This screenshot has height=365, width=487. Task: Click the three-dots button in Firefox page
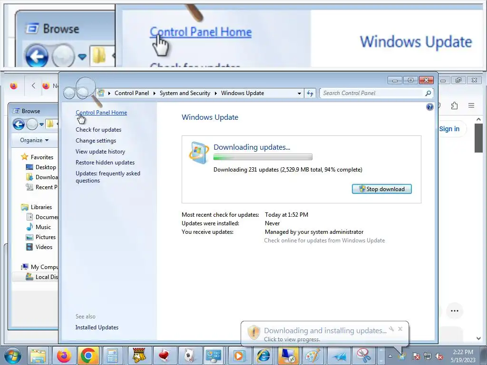pos(455,311)
